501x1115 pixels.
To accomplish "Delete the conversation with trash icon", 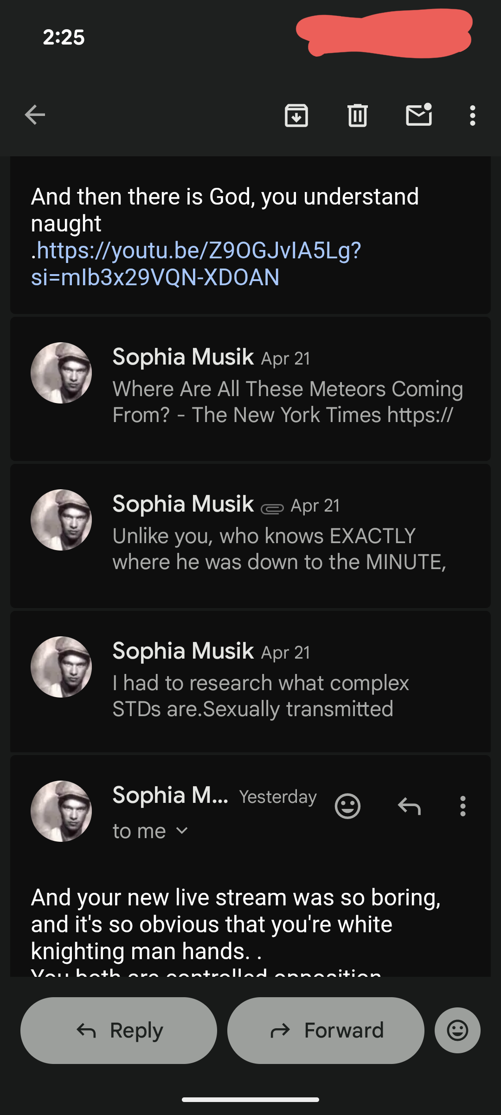I will [x=357, y=115].
